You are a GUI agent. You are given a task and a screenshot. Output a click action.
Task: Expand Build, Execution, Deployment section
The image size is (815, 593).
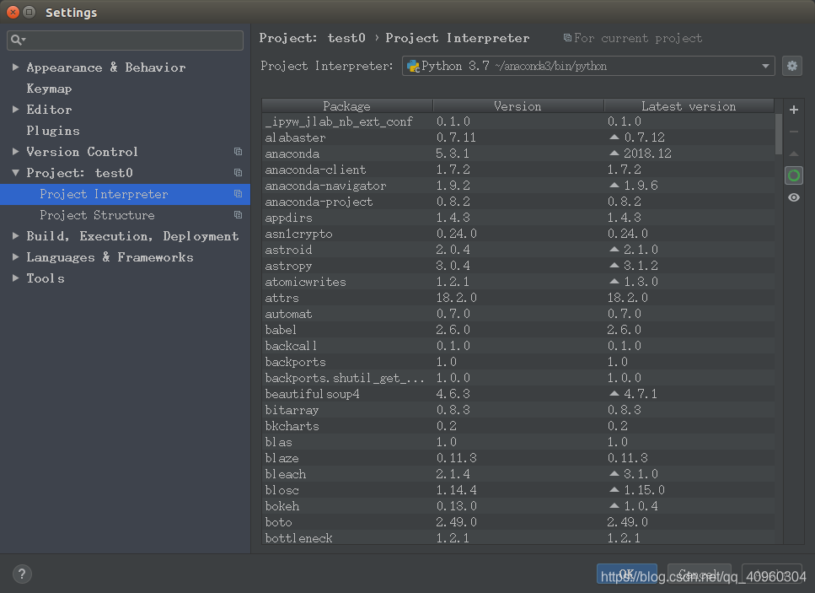click(16, 235)
